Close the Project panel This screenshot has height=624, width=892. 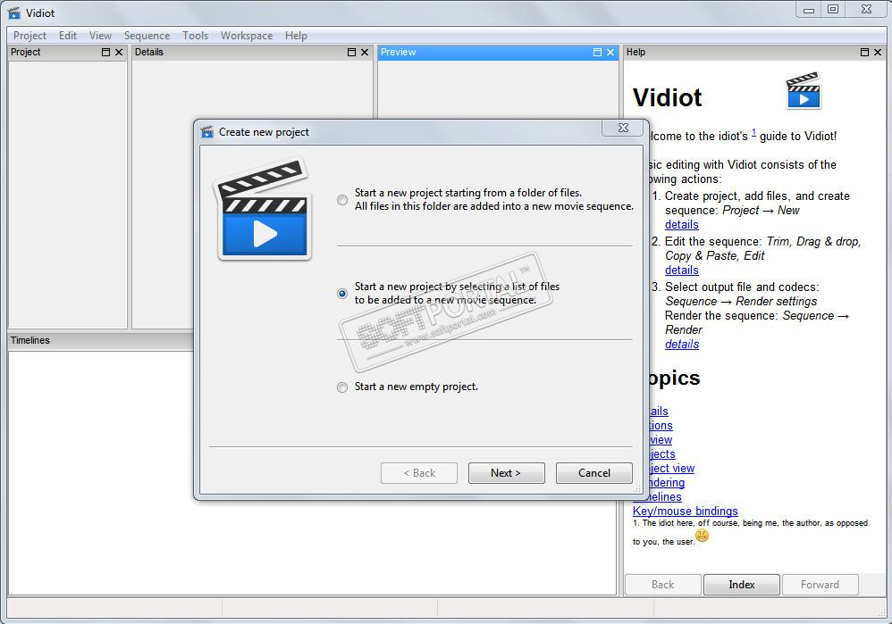(x=119, y=53)
